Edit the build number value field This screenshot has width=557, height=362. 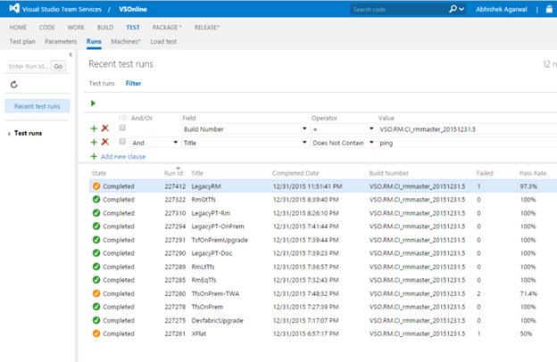(468, 128)
